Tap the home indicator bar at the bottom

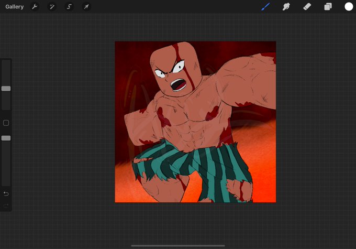click(x=178, y=245)
